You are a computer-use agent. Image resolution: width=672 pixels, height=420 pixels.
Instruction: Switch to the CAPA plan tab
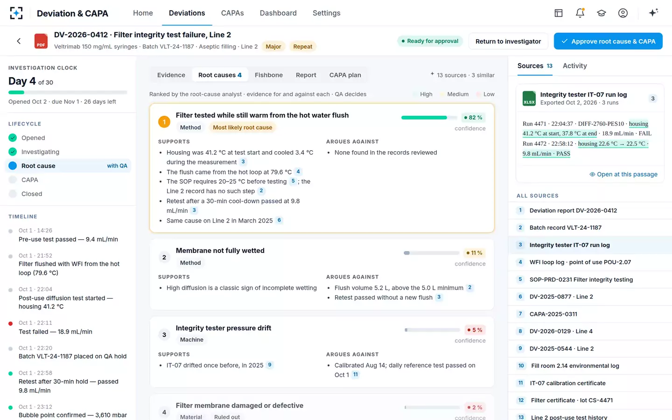[x=345, y=75]
